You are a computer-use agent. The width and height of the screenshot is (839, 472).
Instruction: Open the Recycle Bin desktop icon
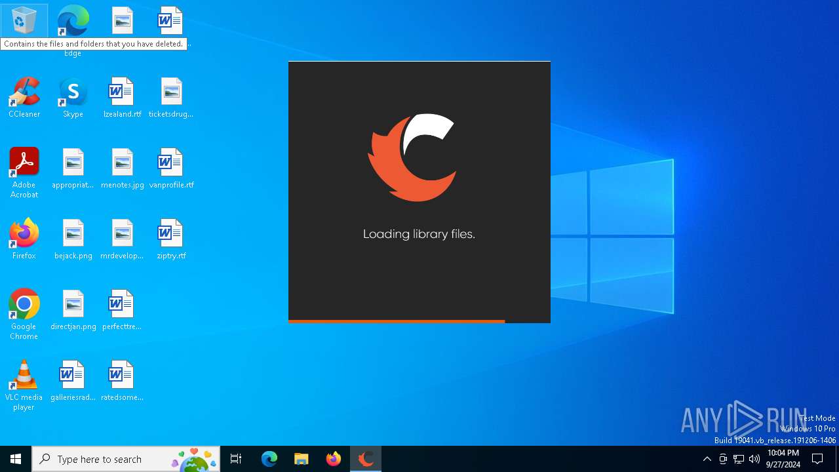click(24, 21)
